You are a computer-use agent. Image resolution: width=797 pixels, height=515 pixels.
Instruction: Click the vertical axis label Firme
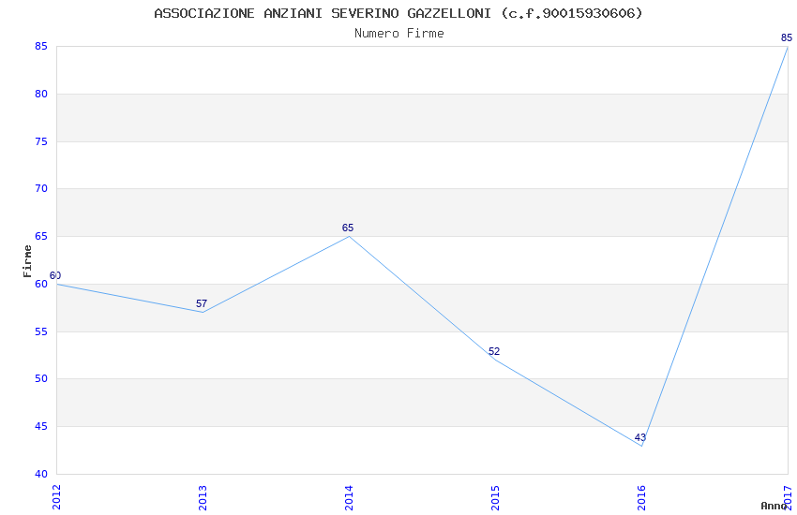(x=27, y=261)
